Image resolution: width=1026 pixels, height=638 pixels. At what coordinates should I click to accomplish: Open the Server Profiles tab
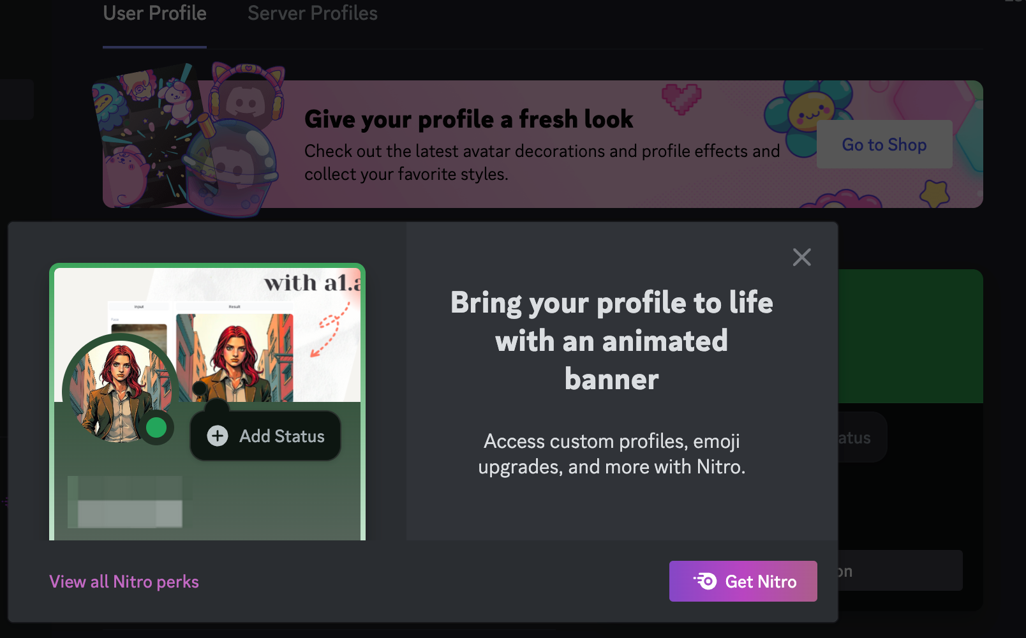313,13
